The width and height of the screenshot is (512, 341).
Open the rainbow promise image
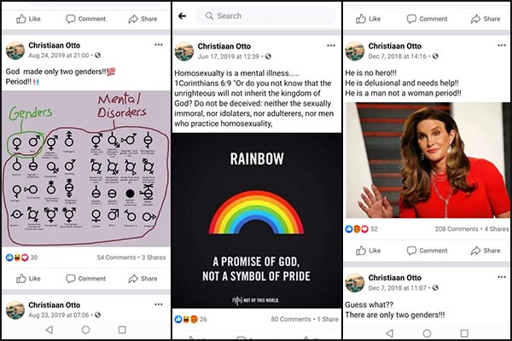(257, 221)
